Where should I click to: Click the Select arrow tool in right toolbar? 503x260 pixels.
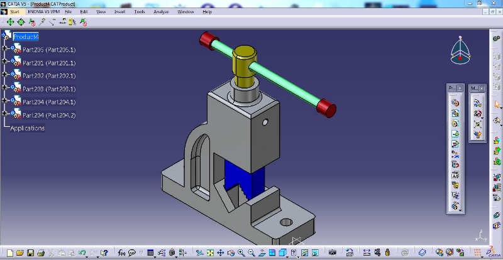pos(497,104)
